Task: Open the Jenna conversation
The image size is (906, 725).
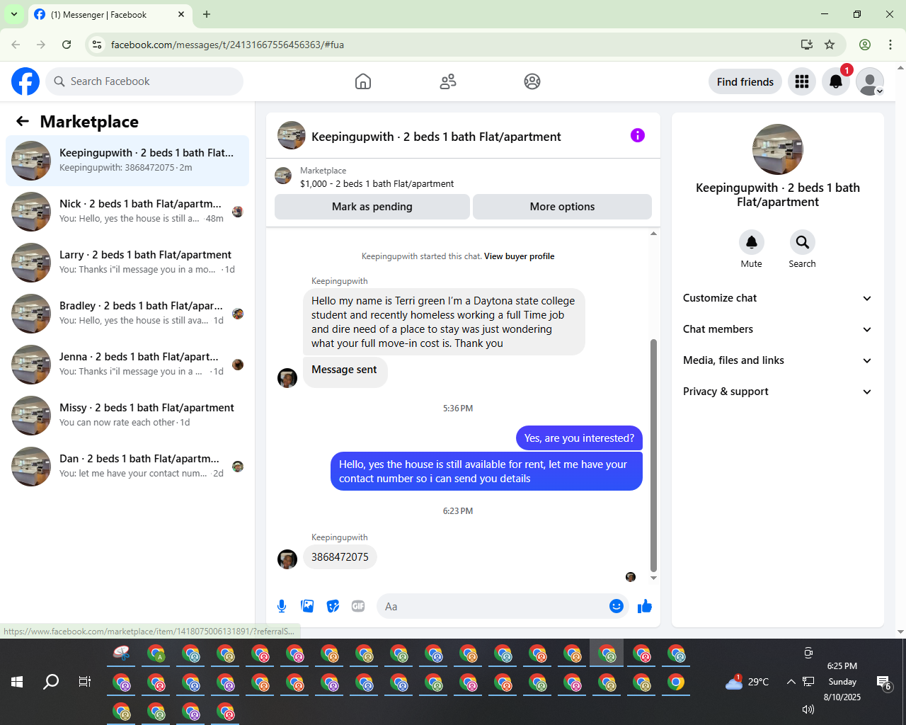Action: click(x=127, y=365)
